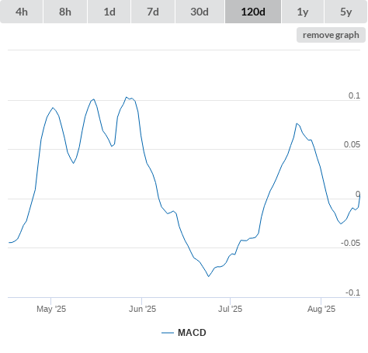Click the May '25 axis label
The image size is (368, 353).
tap(51, 309)
